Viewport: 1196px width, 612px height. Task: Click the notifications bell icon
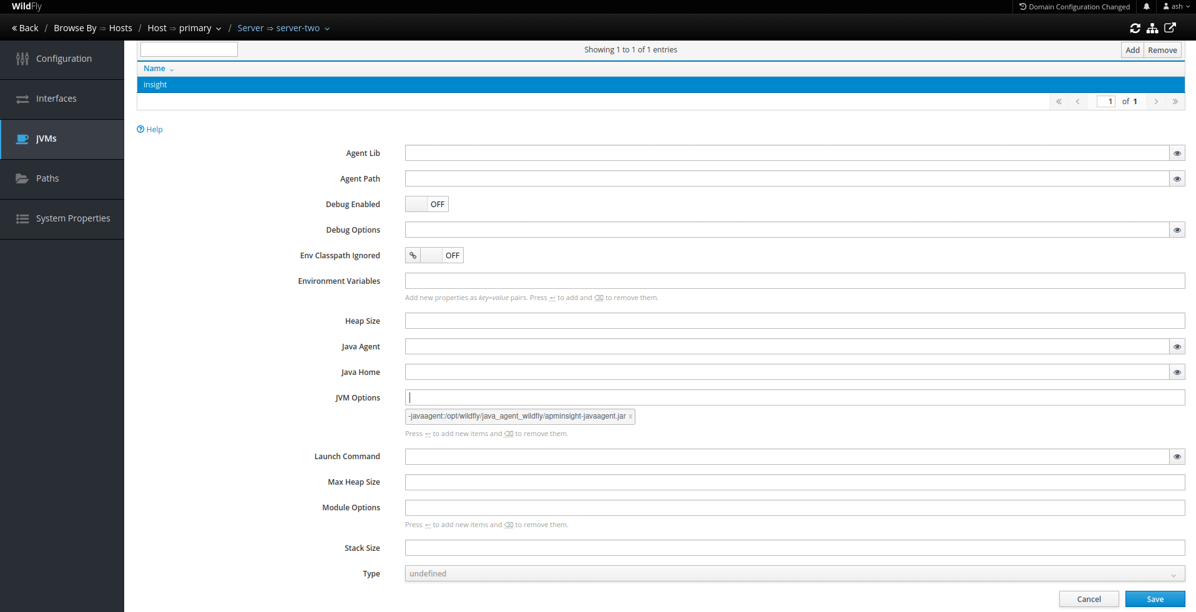click(1146, 6)
